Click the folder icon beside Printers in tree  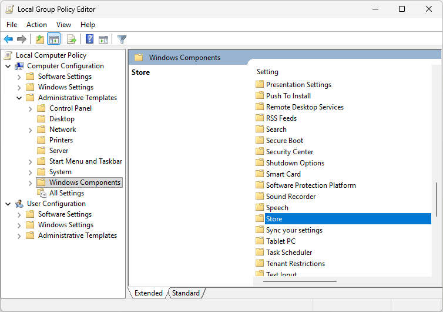[x=41, y=140]
